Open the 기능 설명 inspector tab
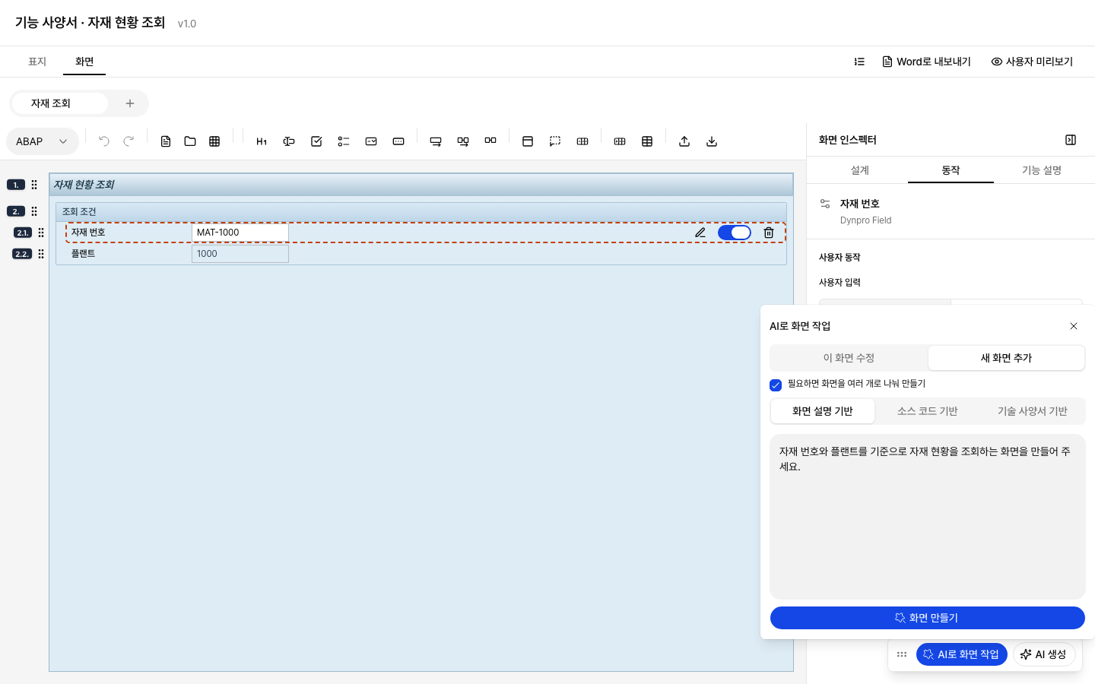 click(x=1042, y=170)
